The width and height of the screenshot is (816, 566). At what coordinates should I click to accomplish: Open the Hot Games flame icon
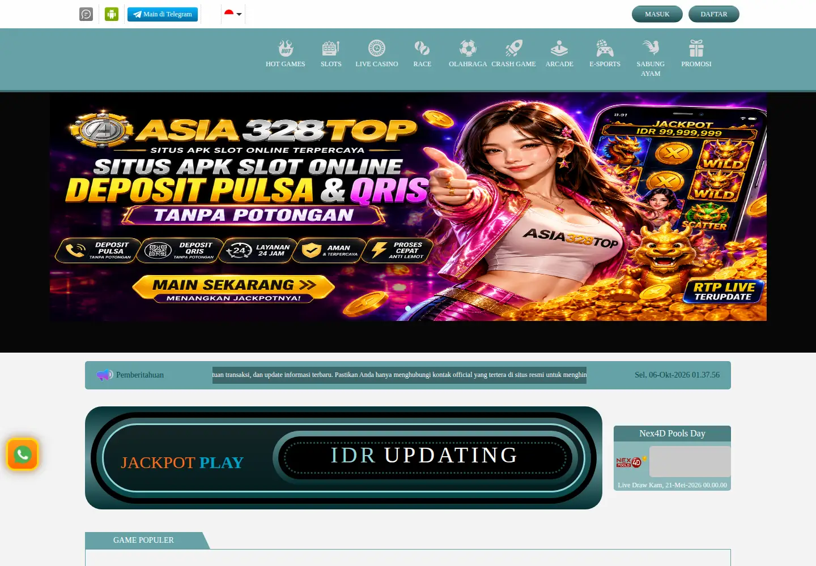click(x=286, y=48)
